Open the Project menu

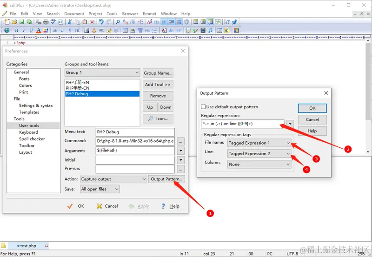[x=95, y=13]
